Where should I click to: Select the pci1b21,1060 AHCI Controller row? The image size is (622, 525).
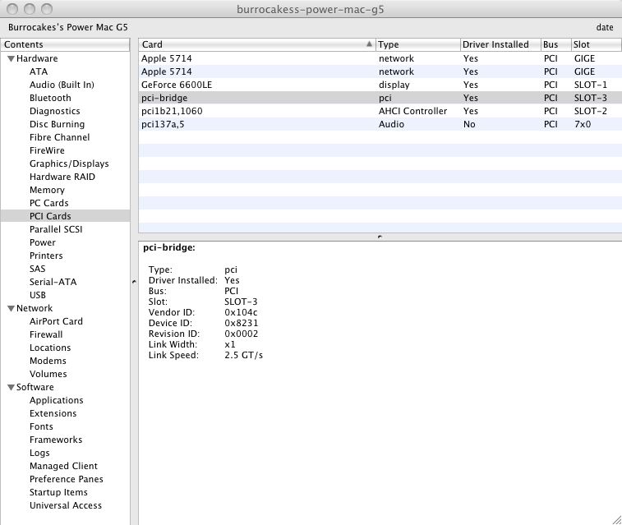[177, 111]
